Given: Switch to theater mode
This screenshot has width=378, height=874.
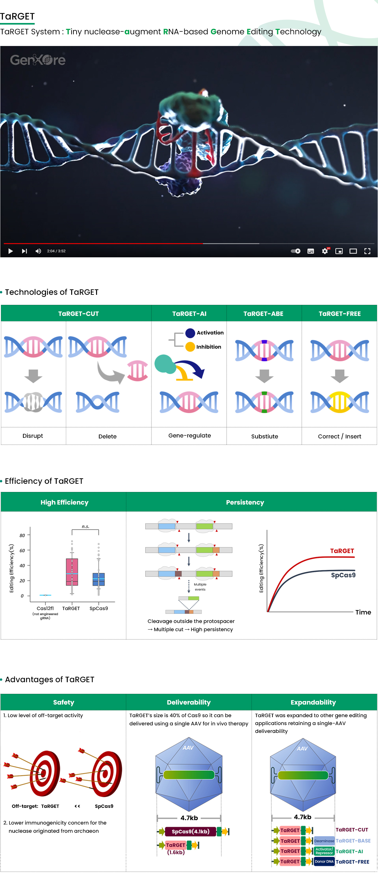Looking at the screenshot, I should click(x=353, y=251).
